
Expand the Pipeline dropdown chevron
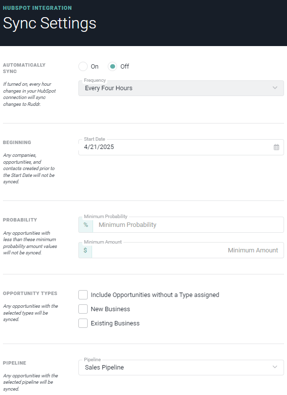point(275,367)
